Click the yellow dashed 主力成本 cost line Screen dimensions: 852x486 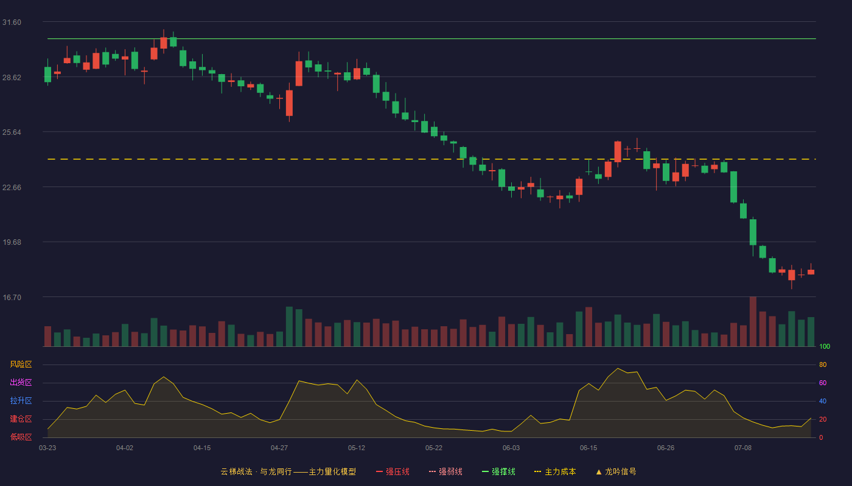pos(431,159)
